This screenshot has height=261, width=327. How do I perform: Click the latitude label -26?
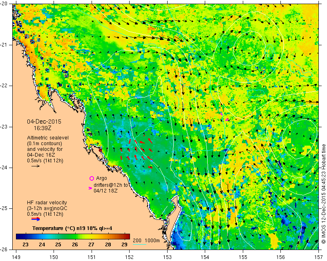[x=4, y=249]
